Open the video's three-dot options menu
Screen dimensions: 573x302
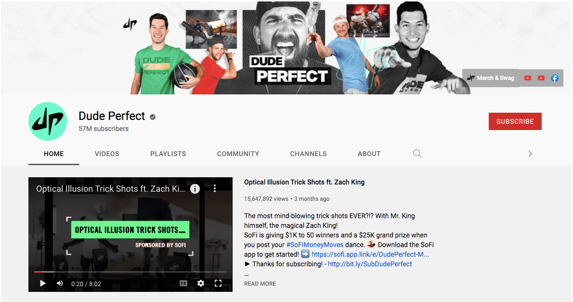click(x=215, y=188)
